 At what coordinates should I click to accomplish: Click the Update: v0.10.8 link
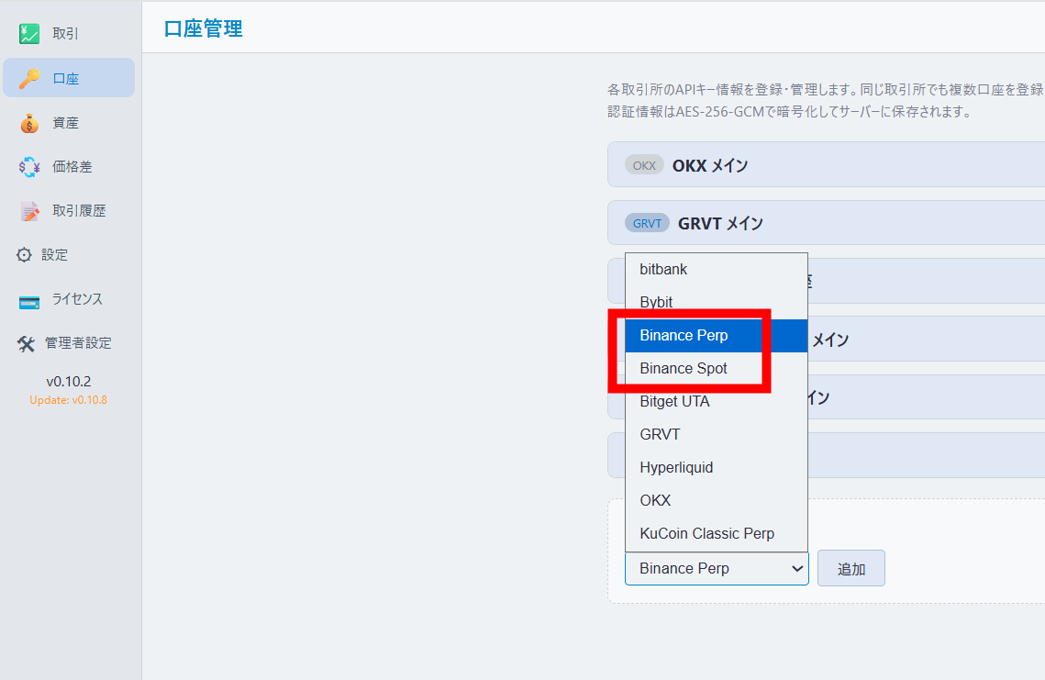(68, 400)
